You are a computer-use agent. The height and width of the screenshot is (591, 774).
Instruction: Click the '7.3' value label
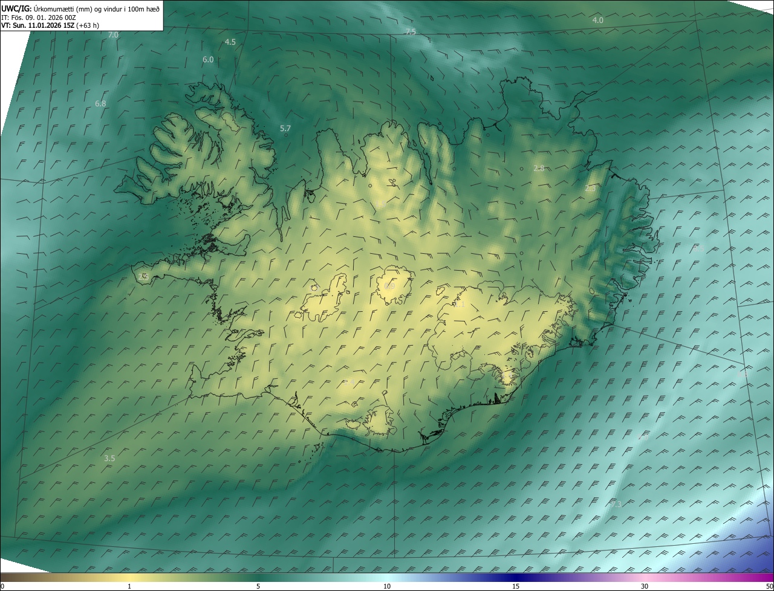[616, 504]
